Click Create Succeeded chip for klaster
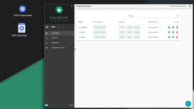 pos(100,37)
